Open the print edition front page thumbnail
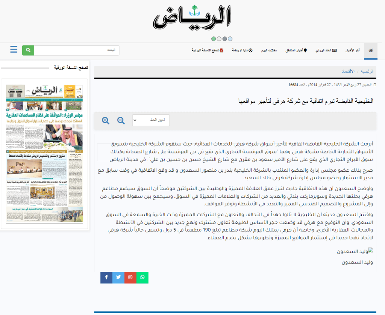The width and height of the screenshot is (385, 315). tap(44, 154)
